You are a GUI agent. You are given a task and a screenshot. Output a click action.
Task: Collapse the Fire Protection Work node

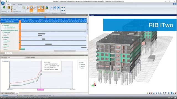click(x=4, y=27)
